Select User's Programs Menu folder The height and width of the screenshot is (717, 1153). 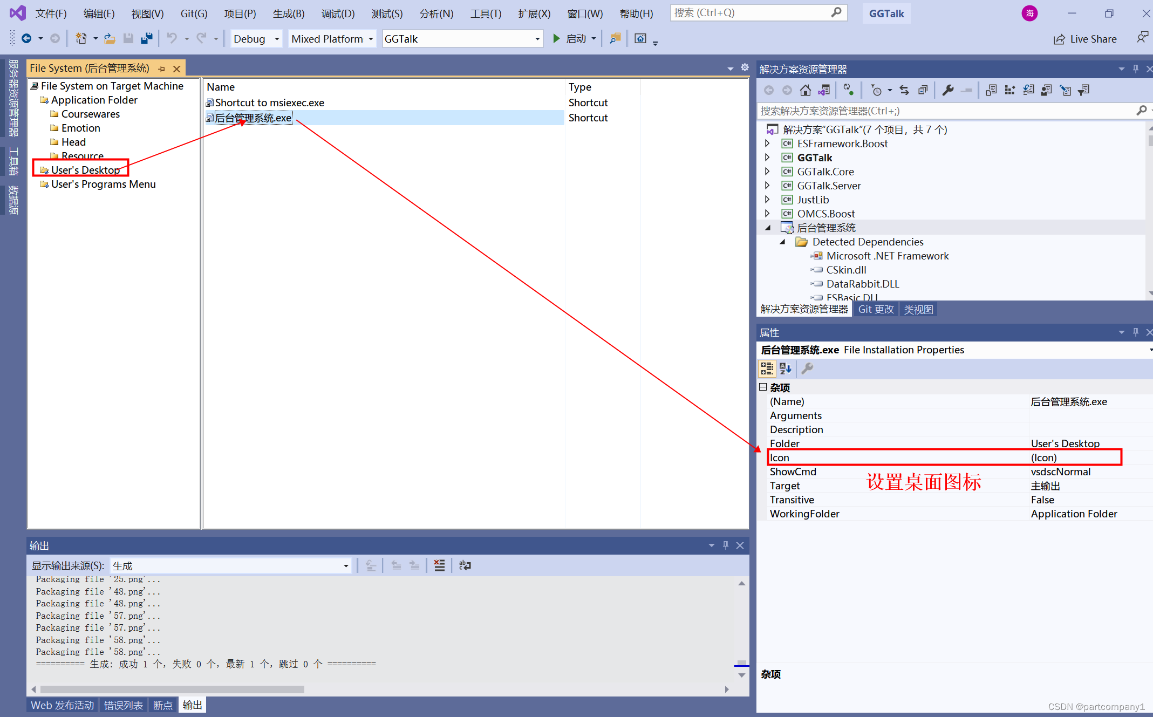point(103,184)
